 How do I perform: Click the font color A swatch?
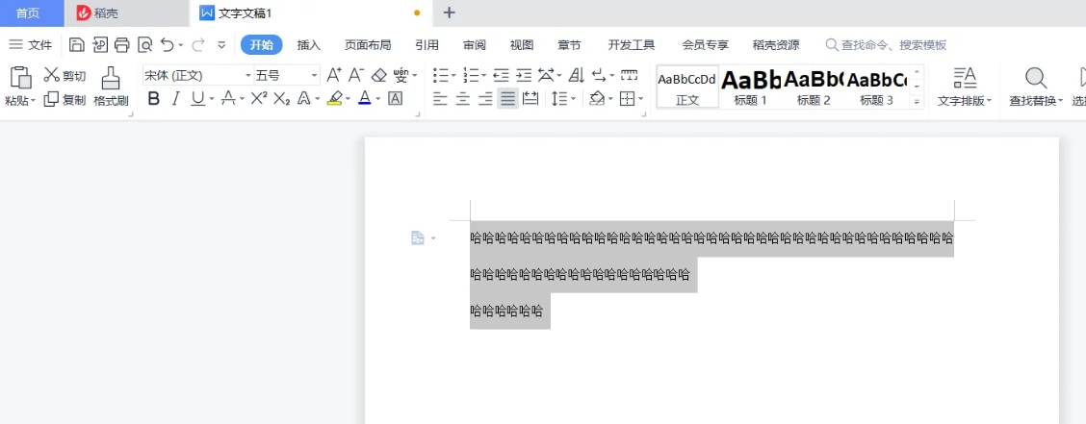coord(364,99)
